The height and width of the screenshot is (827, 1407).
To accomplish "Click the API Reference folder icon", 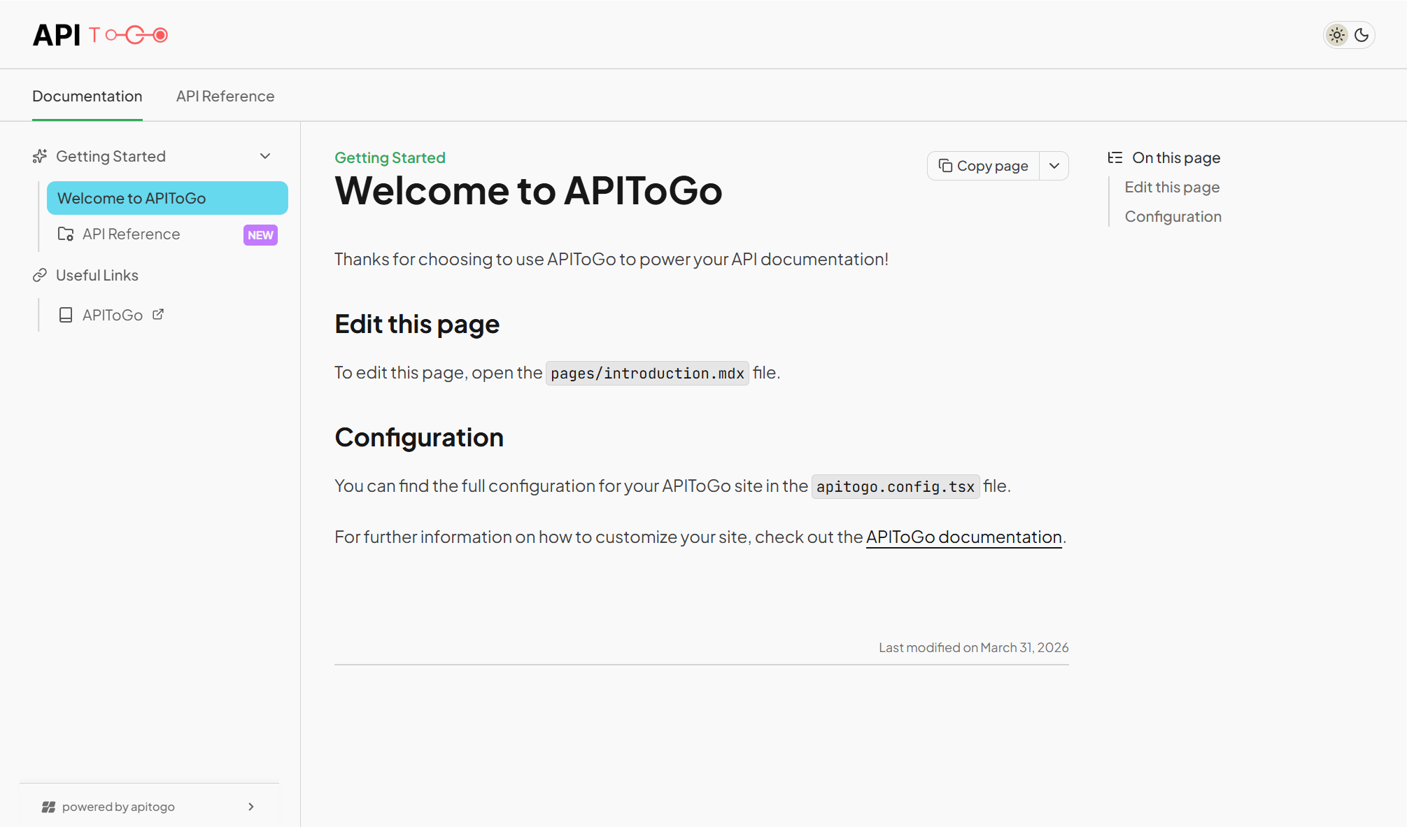I will coord(66,234).
